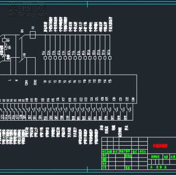This screenshot has height=176, width=176.
Task: Select the "标准化" title block cell
Action: pos(128,156)
